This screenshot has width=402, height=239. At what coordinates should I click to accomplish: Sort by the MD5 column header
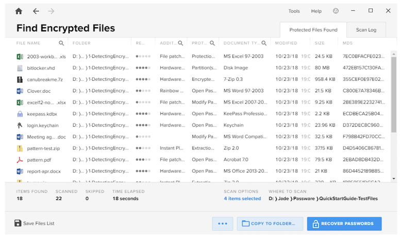tap(348, 43)
